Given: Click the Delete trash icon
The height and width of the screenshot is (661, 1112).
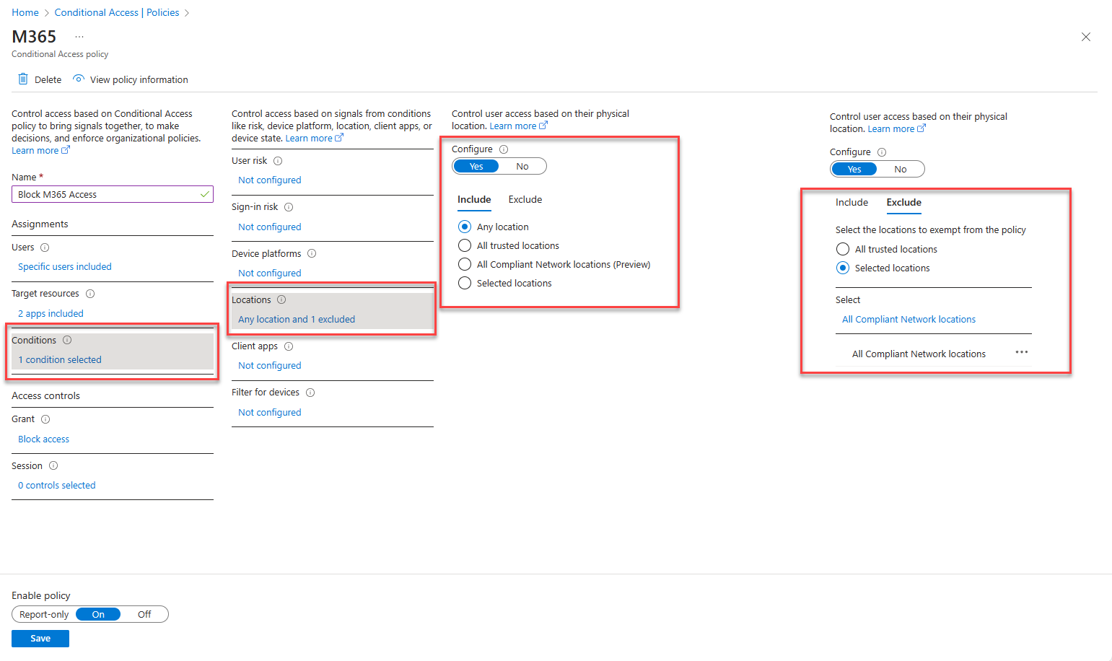Looking at the screenshot, I should click(x=23, y=79).
